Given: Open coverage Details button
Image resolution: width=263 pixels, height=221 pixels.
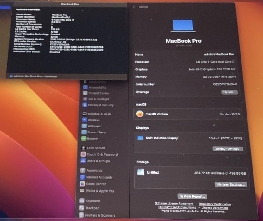Looking at the screenshot, I should (x=229, y=92).
